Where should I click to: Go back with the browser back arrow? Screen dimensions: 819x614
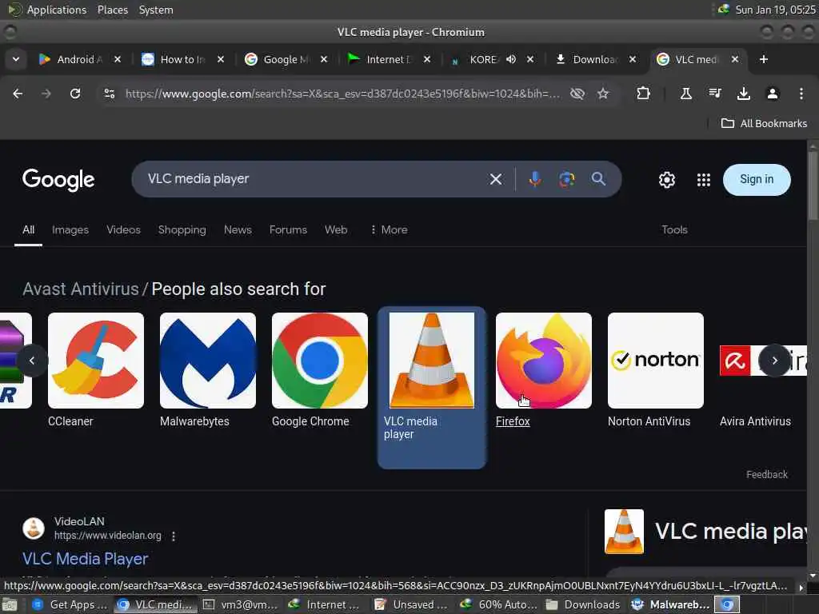(x=18, y=94)
